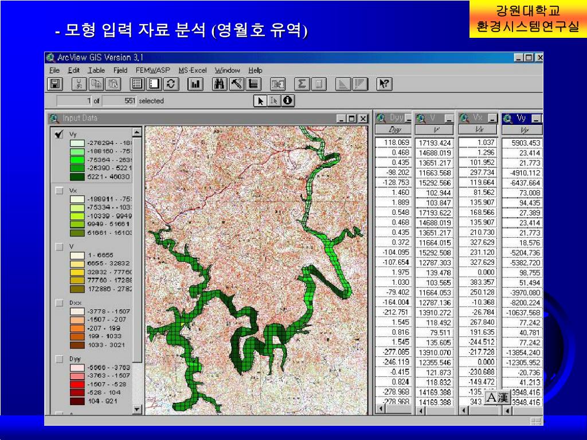Click legend scrollbar up arrow
The width and height of the screenshot is (587, 440).
137,132
